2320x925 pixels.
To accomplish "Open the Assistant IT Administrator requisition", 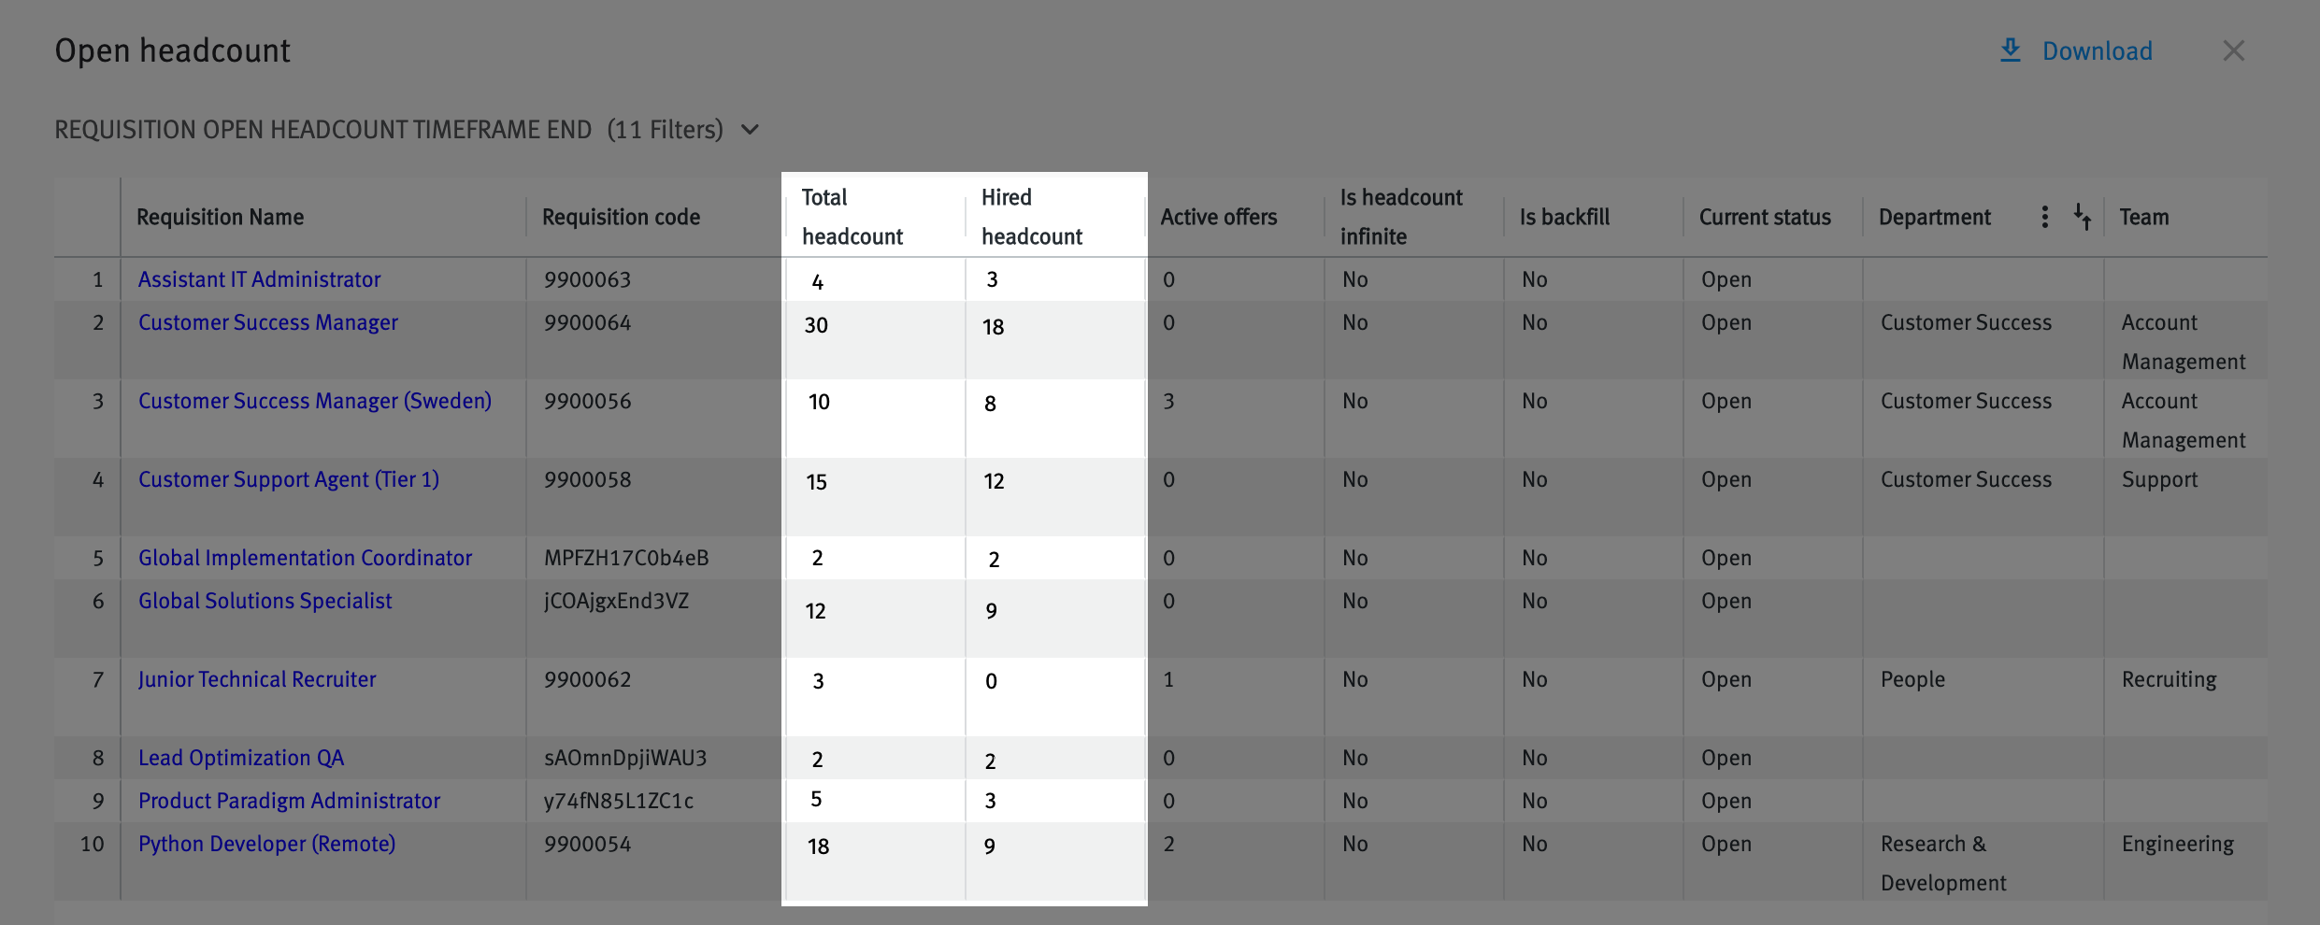I will [x=259, y=278].
